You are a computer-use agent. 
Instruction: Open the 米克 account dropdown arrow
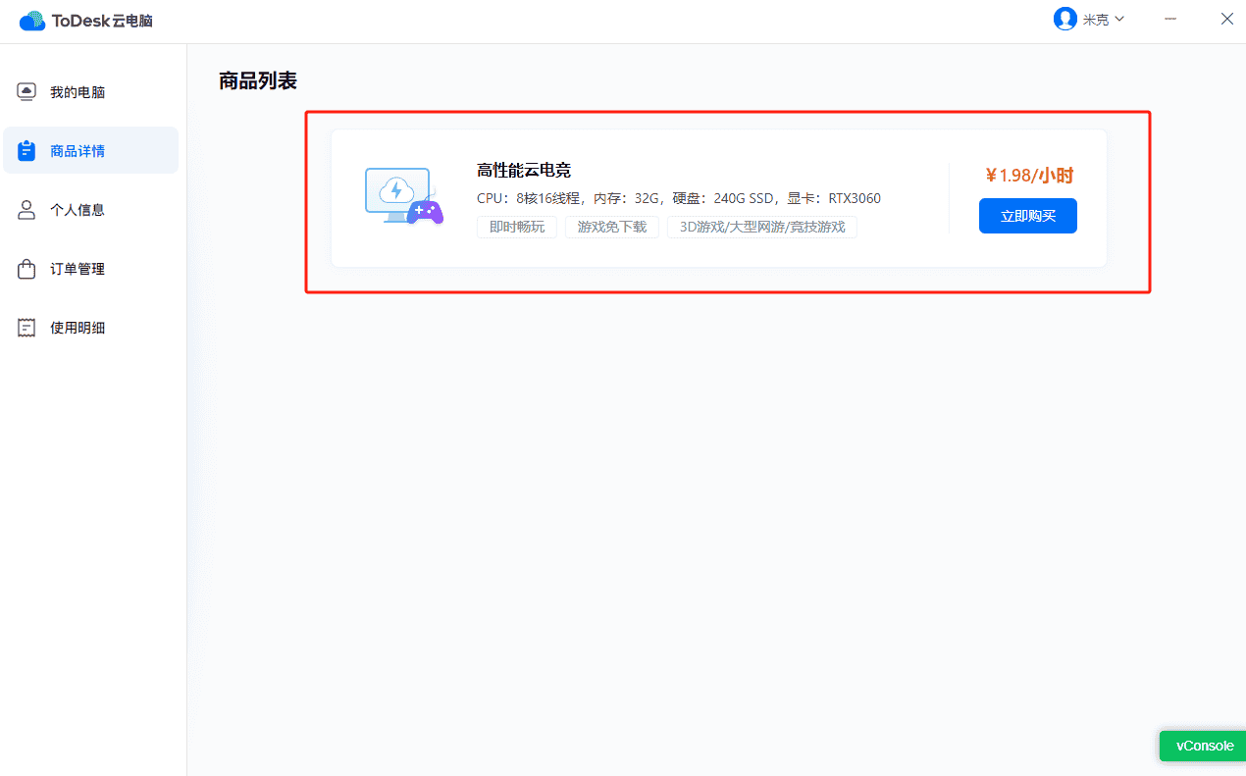click(x=1118, y=18)
